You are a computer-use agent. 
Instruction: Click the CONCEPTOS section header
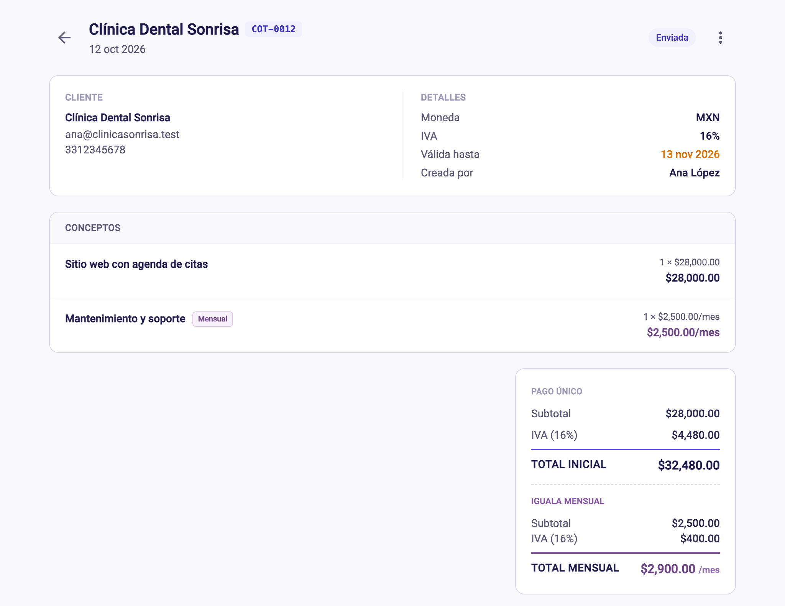click(x=93, y=228)
